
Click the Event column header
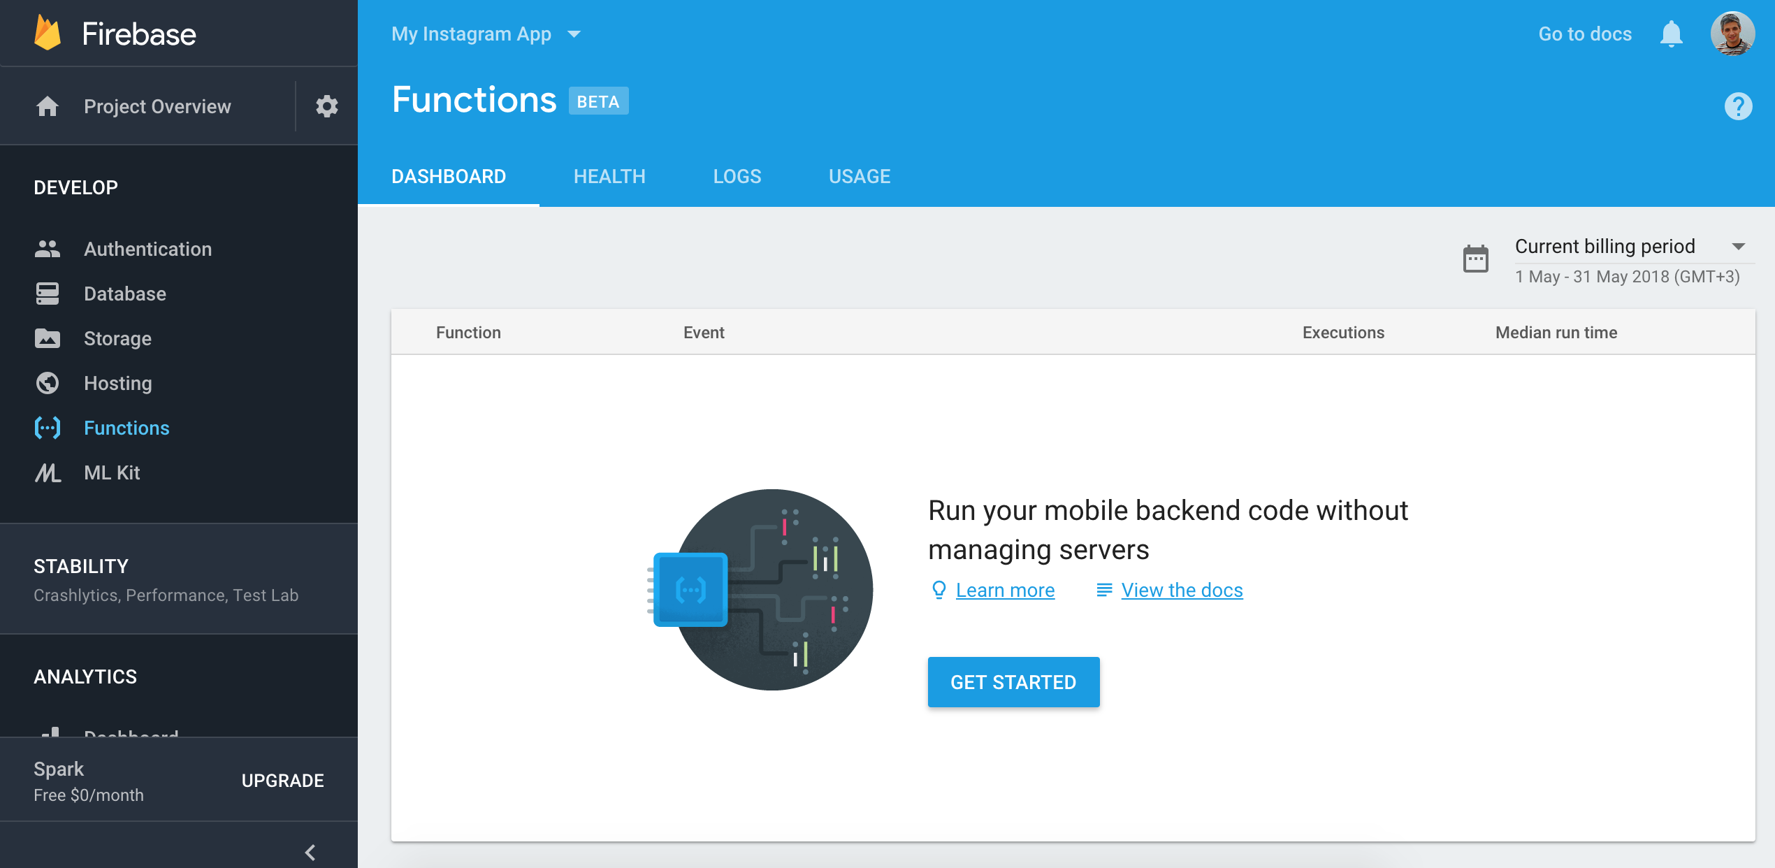point(704,333)
